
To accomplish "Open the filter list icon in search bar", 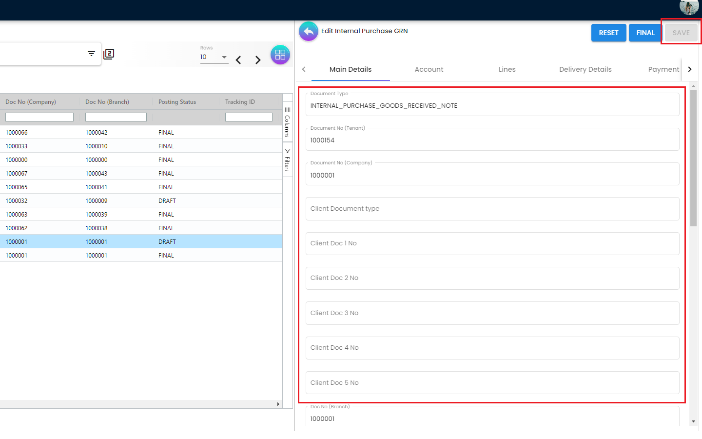I will tap(91, 54).
